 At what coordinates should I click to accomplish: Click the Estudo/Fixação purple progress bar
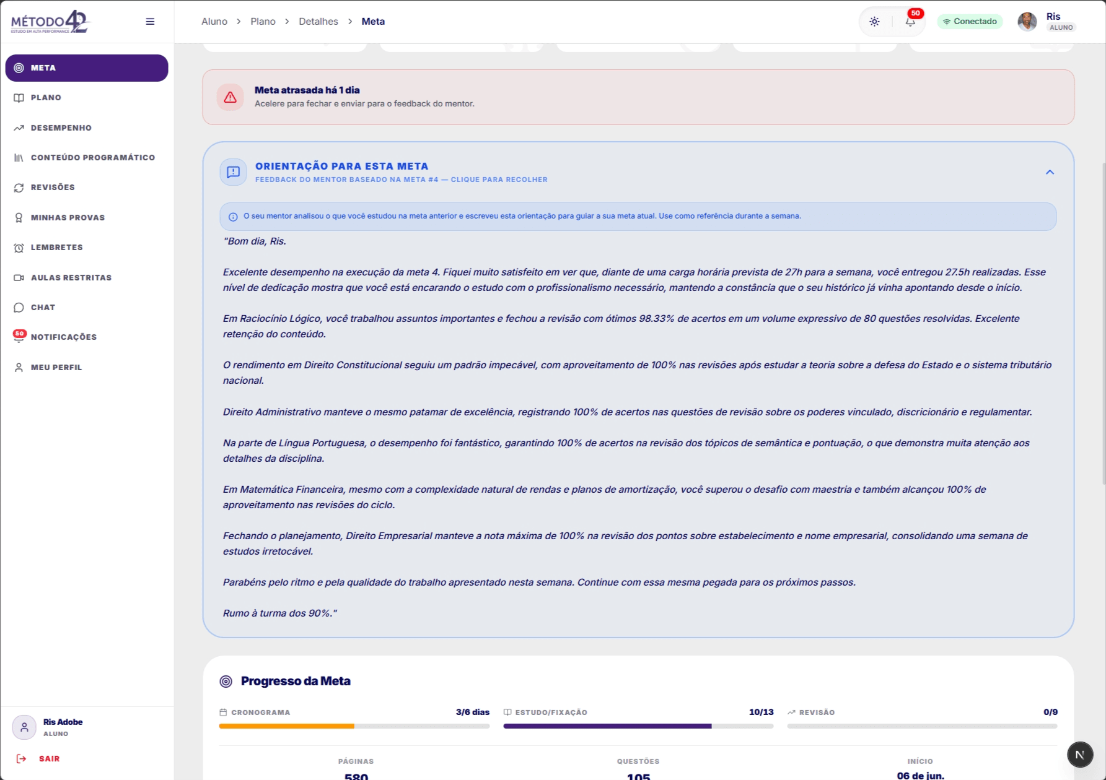coord(638,726)
